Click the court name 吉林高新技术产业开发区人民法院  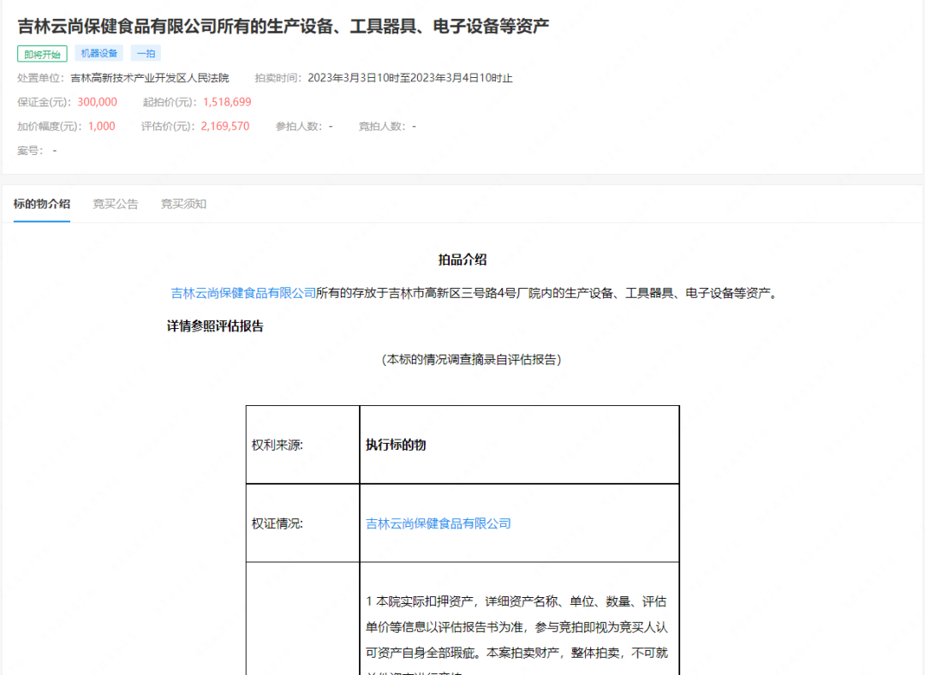pyautogui.click(x=150, y=78)
